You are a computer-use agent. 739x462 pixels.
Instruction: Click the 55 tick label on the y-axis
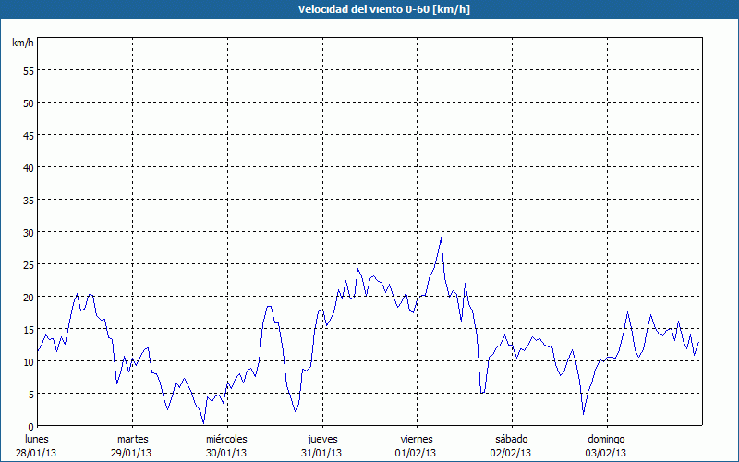[x=28, y=70]
